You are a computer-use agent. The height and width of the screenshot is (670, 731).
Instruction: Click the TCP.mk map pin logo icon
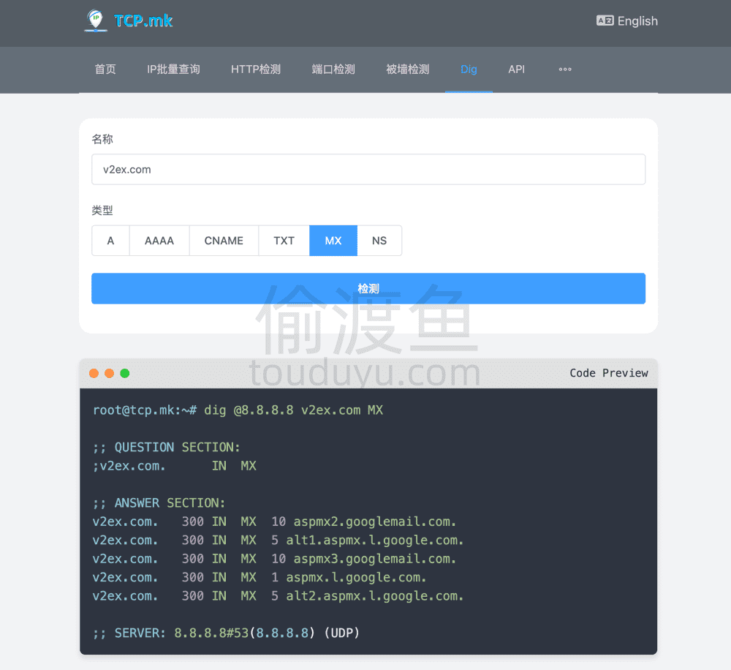pyautogui.click(x=96, y=20)
